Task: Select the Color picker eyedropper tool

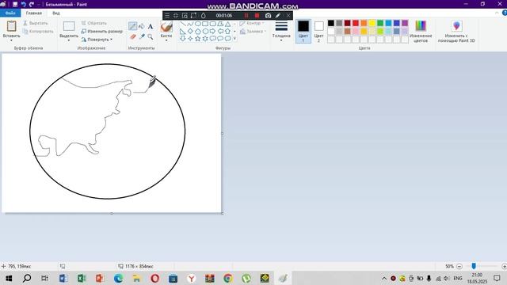Action: [142, 37]
